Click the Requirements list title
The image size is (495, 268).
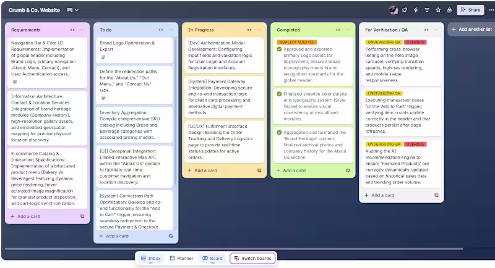(25, 30)
